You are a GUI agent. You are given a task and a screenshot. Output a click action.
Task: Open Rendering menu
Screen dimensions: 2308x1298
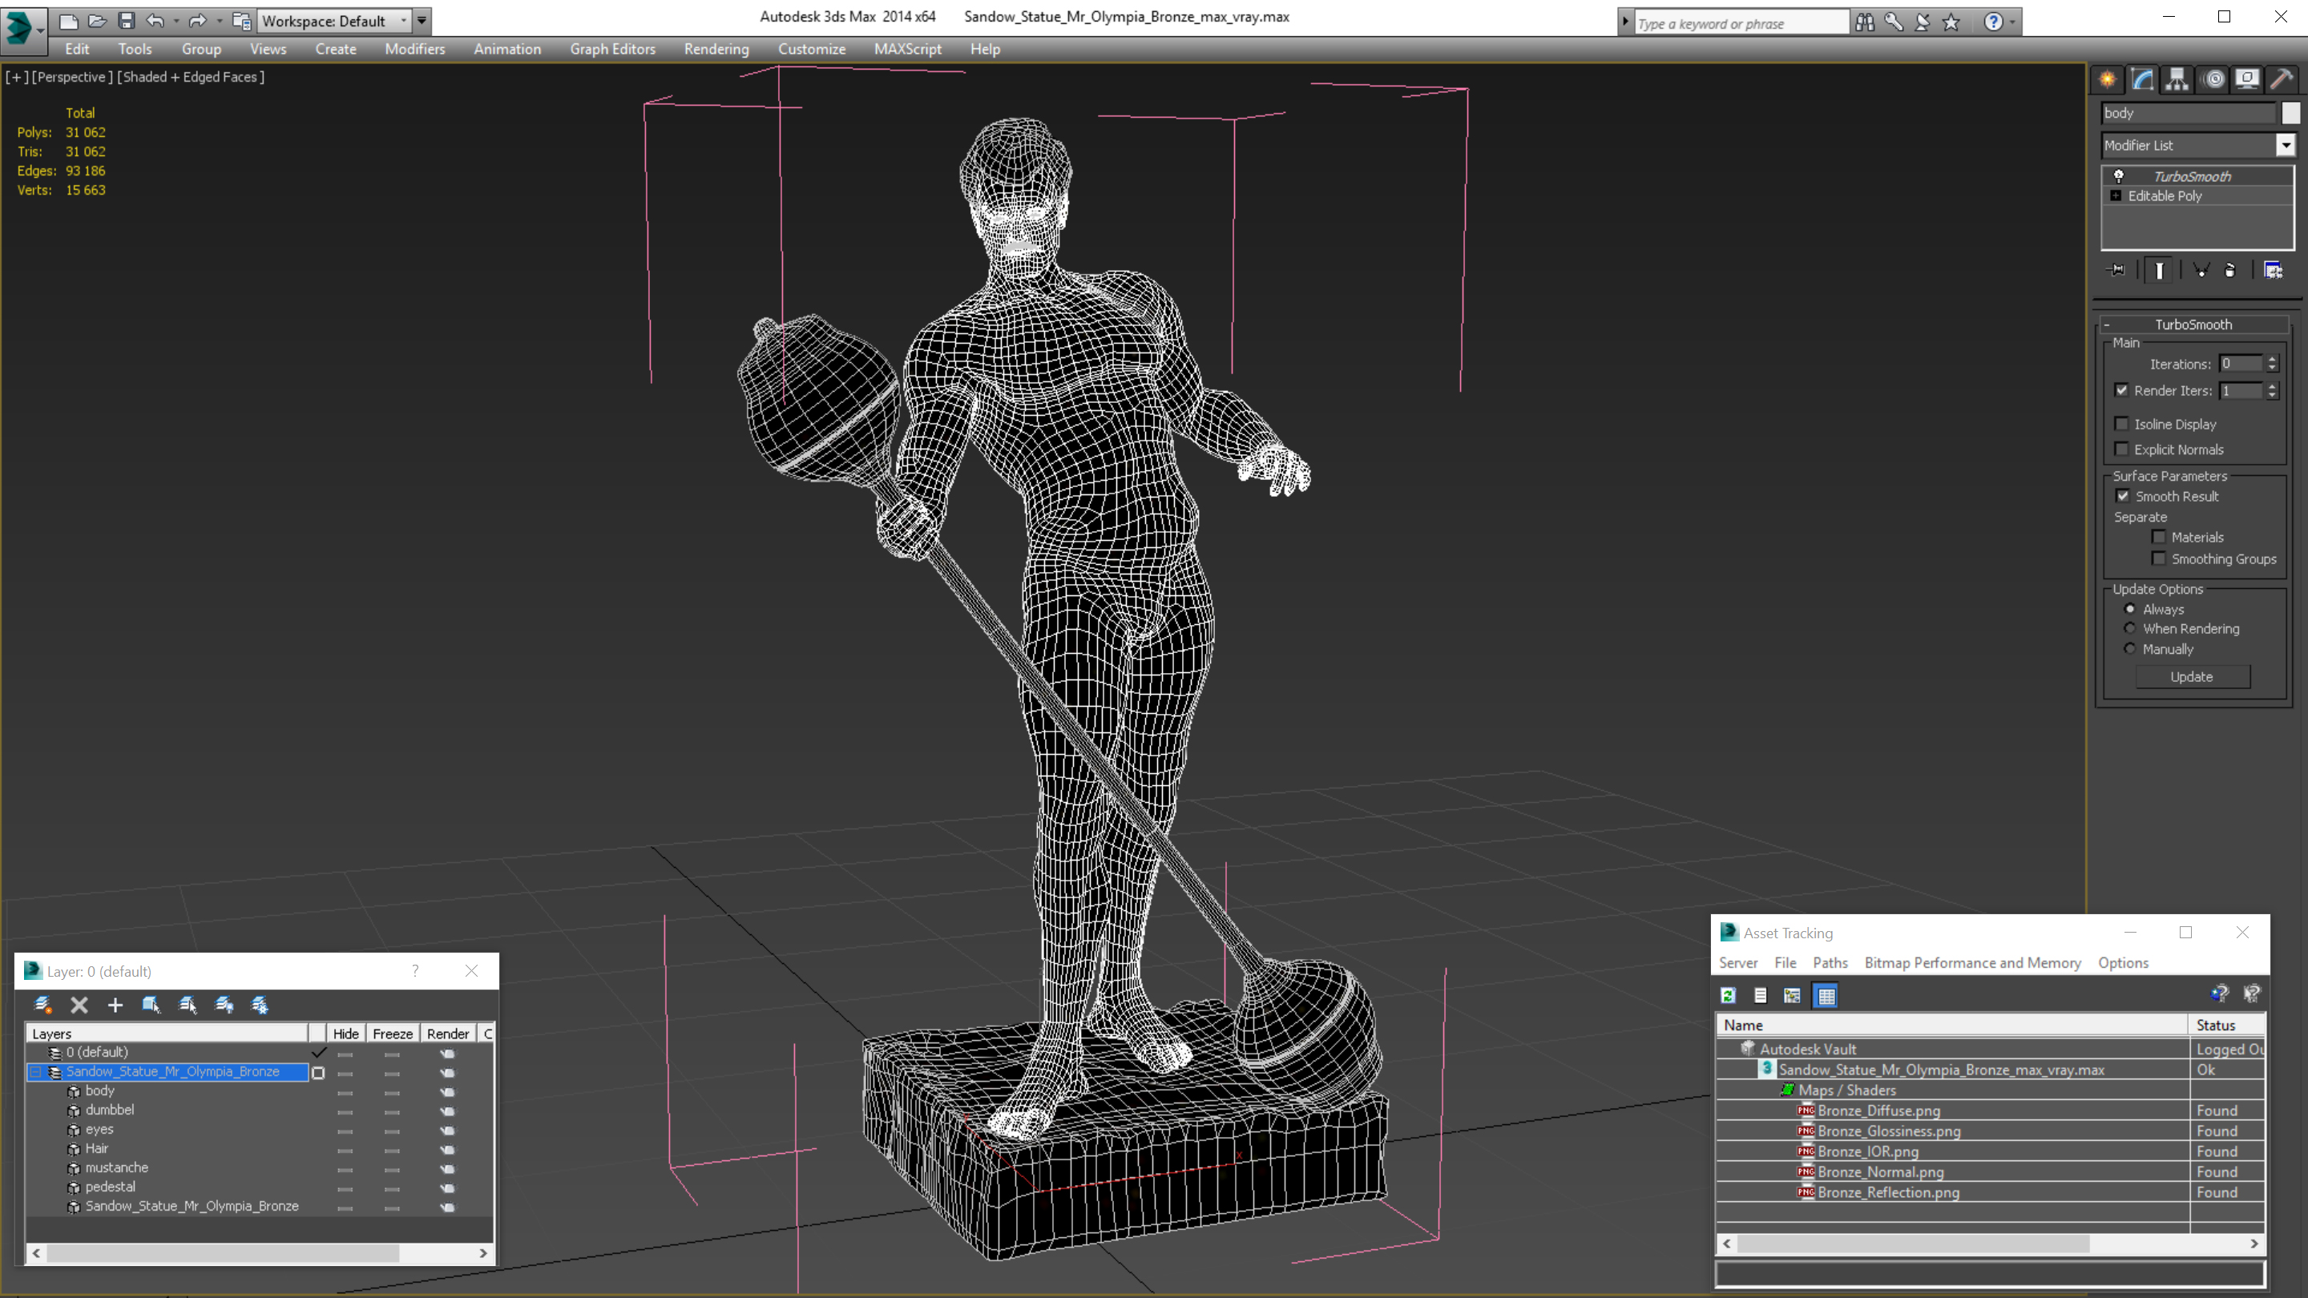coord(716,49)
